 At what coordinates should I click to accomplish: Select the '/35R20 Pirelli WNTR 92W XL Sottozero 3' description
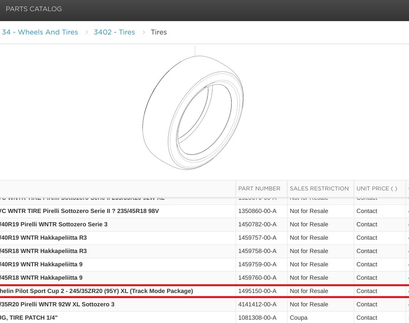coord(57,304)
